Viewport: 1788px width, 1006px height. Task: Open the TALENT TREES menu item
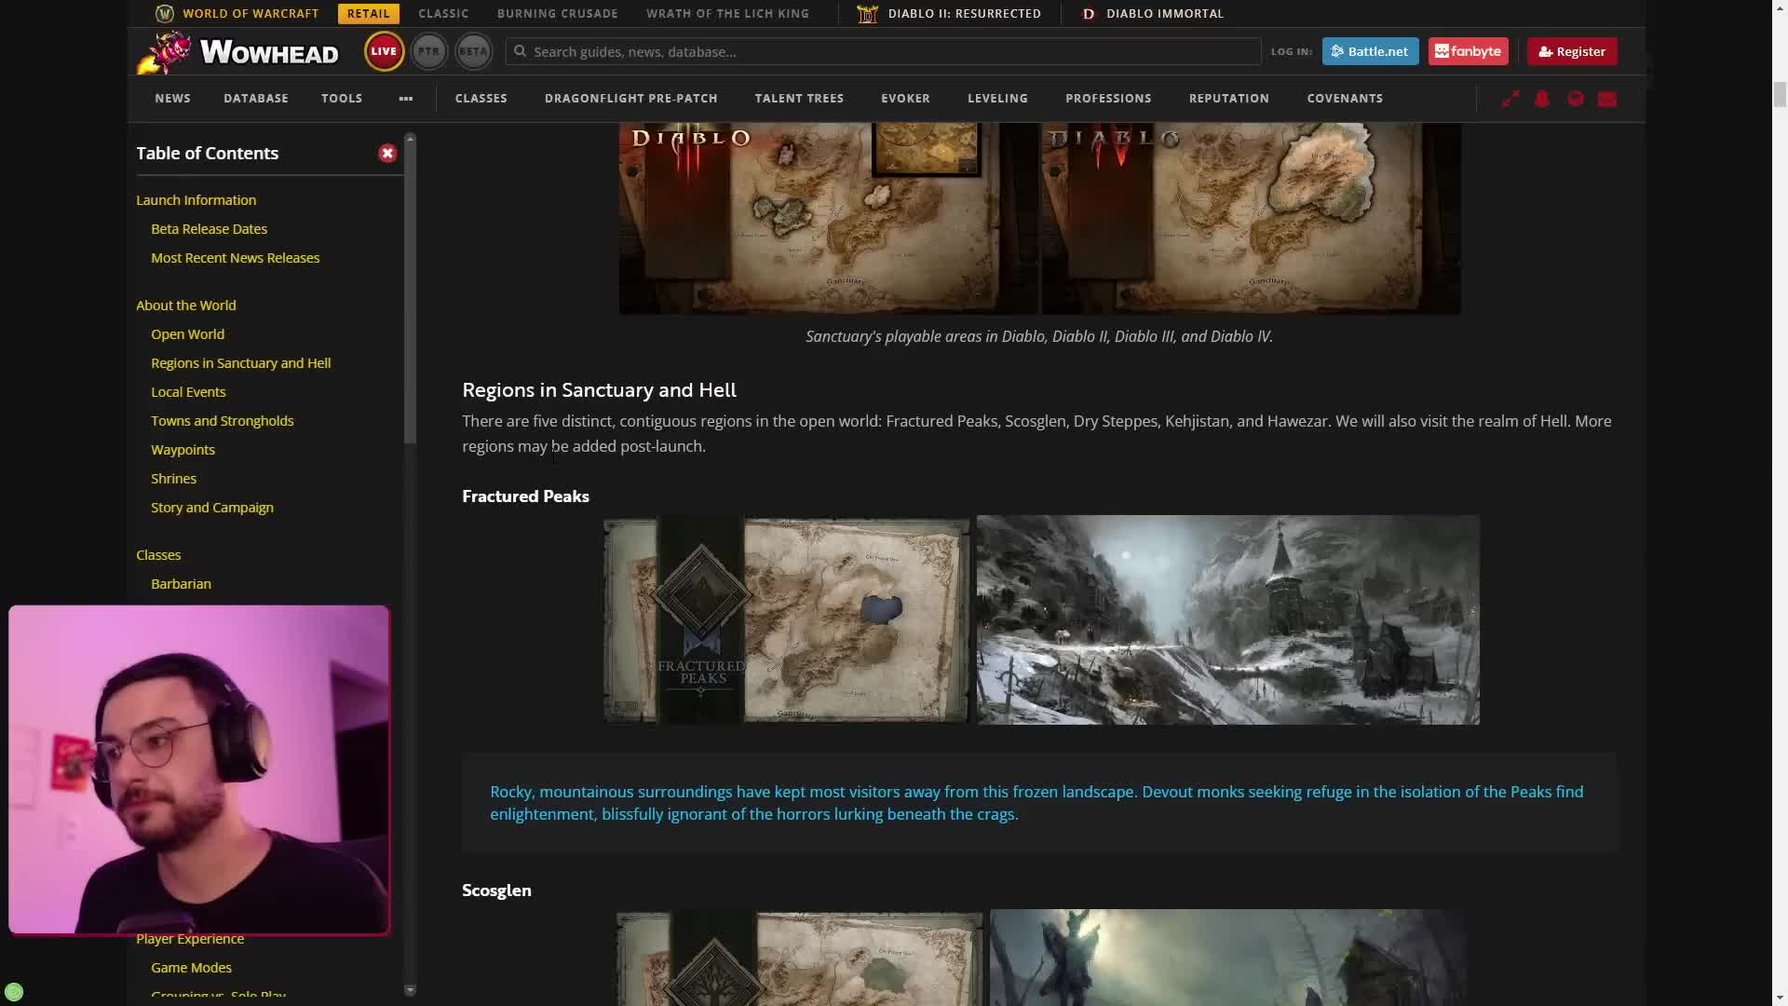(x=799, y=99)
